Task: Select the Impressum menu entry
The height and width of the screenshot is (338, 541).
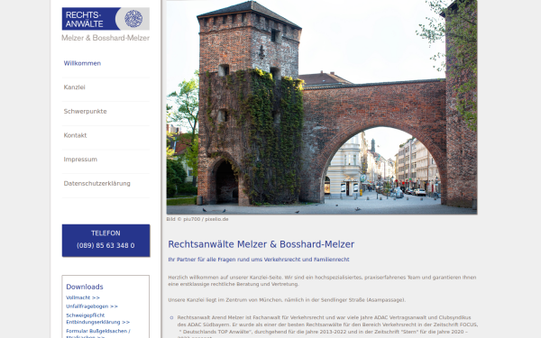Action: (x=80, y=160)
